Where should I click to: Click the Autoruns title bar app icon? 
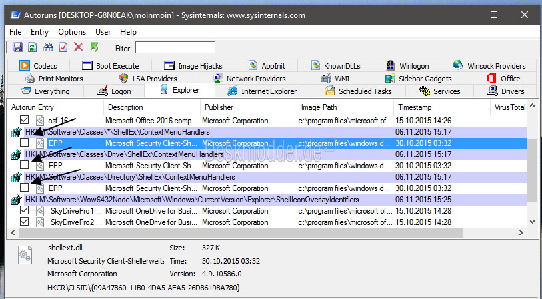tap(15, 15)
